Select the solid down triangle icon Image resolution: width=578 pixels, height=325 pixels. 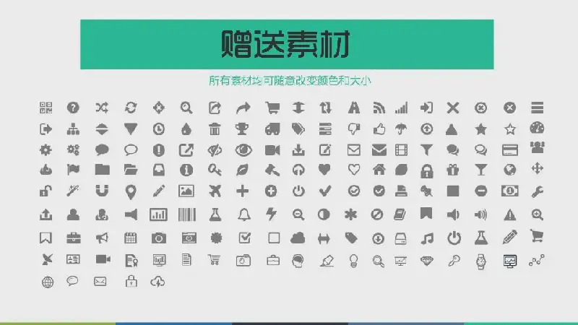131,129
